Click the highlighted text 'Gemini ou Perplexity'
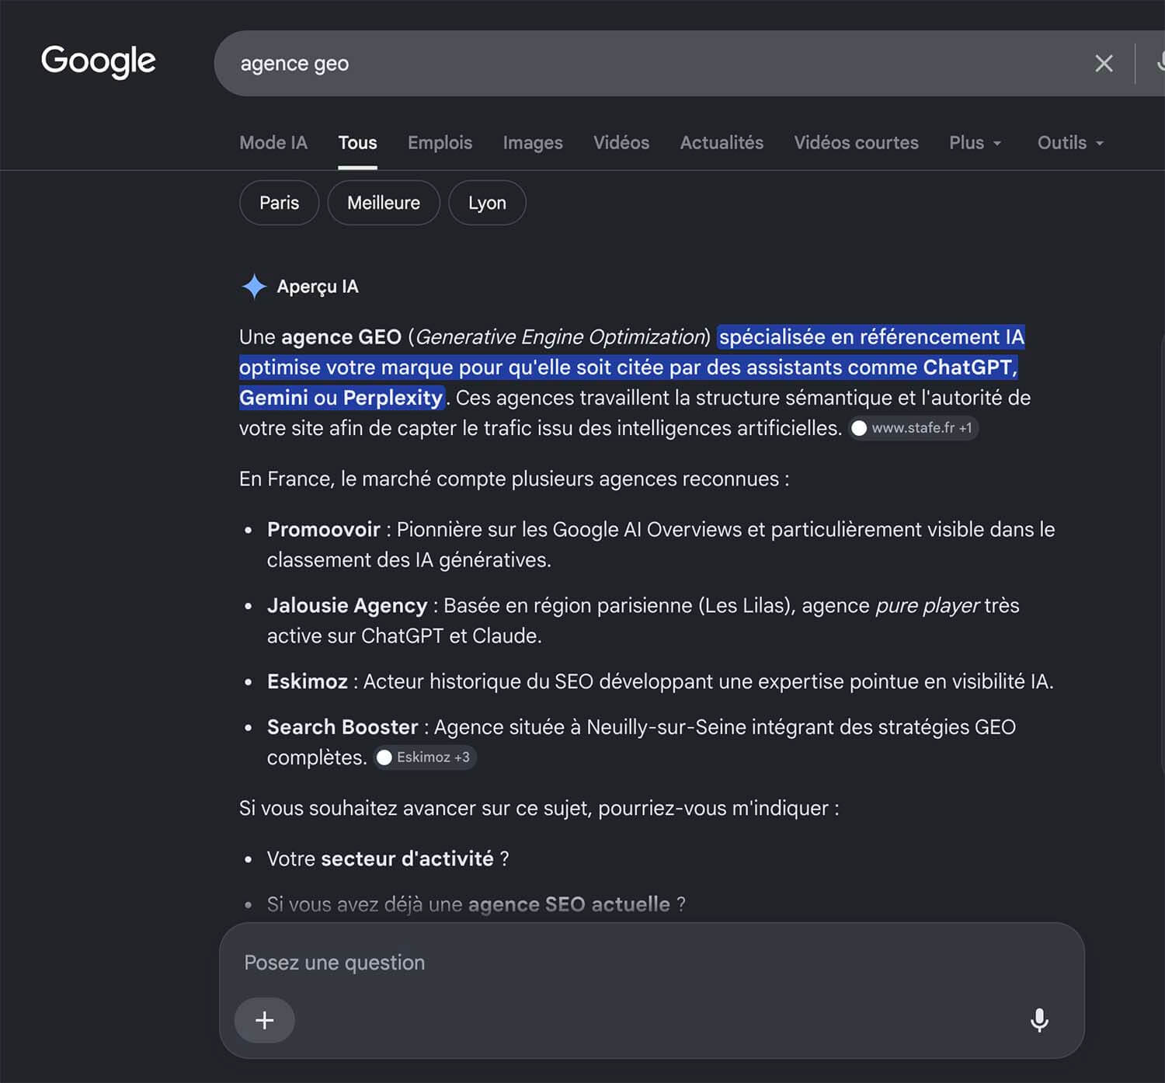Image resolution: width=1165 pixels, height=1083 pixels. click(x=341, y=398)
